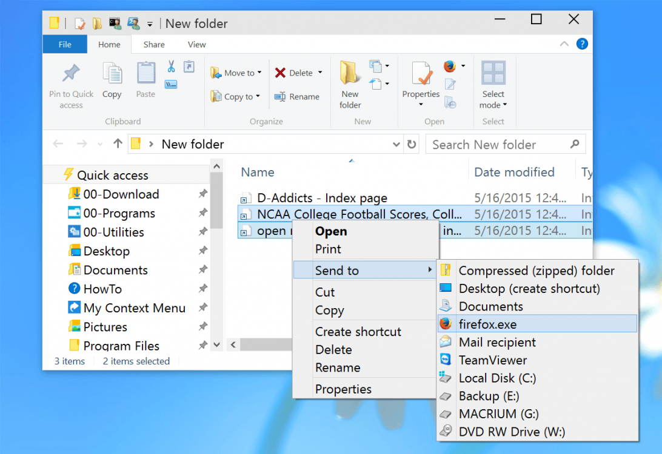Click navigation pane scrollbar down arrow
Image resolution: width=662 pixels, height=454 pixels.
click(x=216, y=345)
